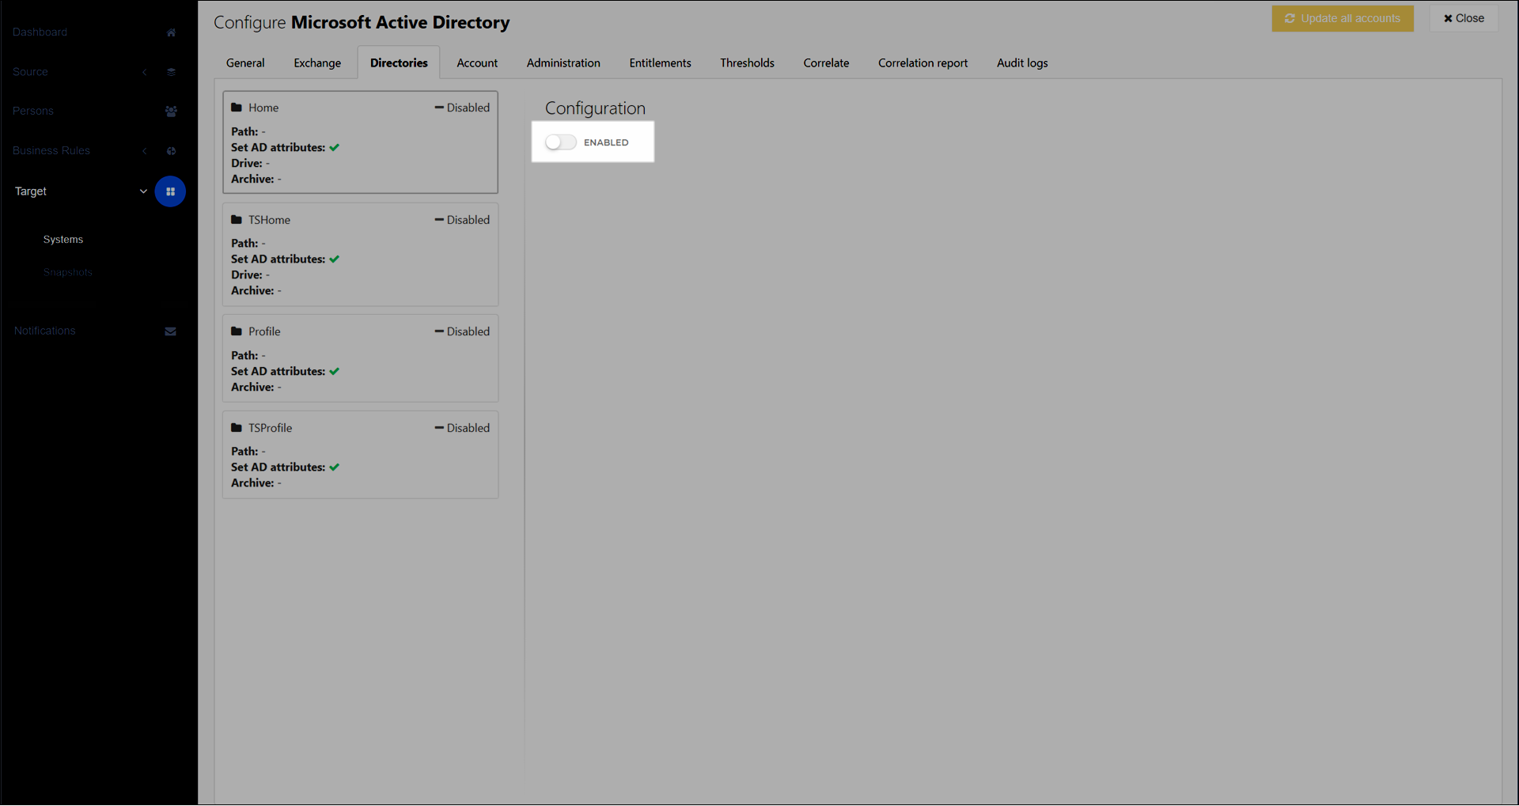Click Update all accounts button
Screen dimensions: 1519x806
pos(1343,18)
